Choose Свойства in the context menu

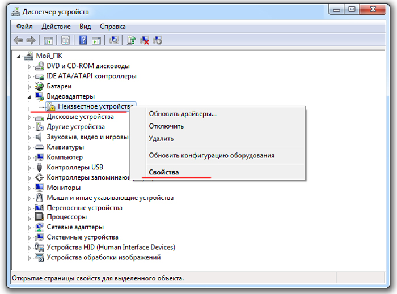[163, 172]
